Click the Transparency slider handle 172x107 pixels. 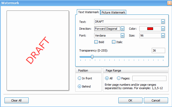pyautogui.click(x=92, y=57)
